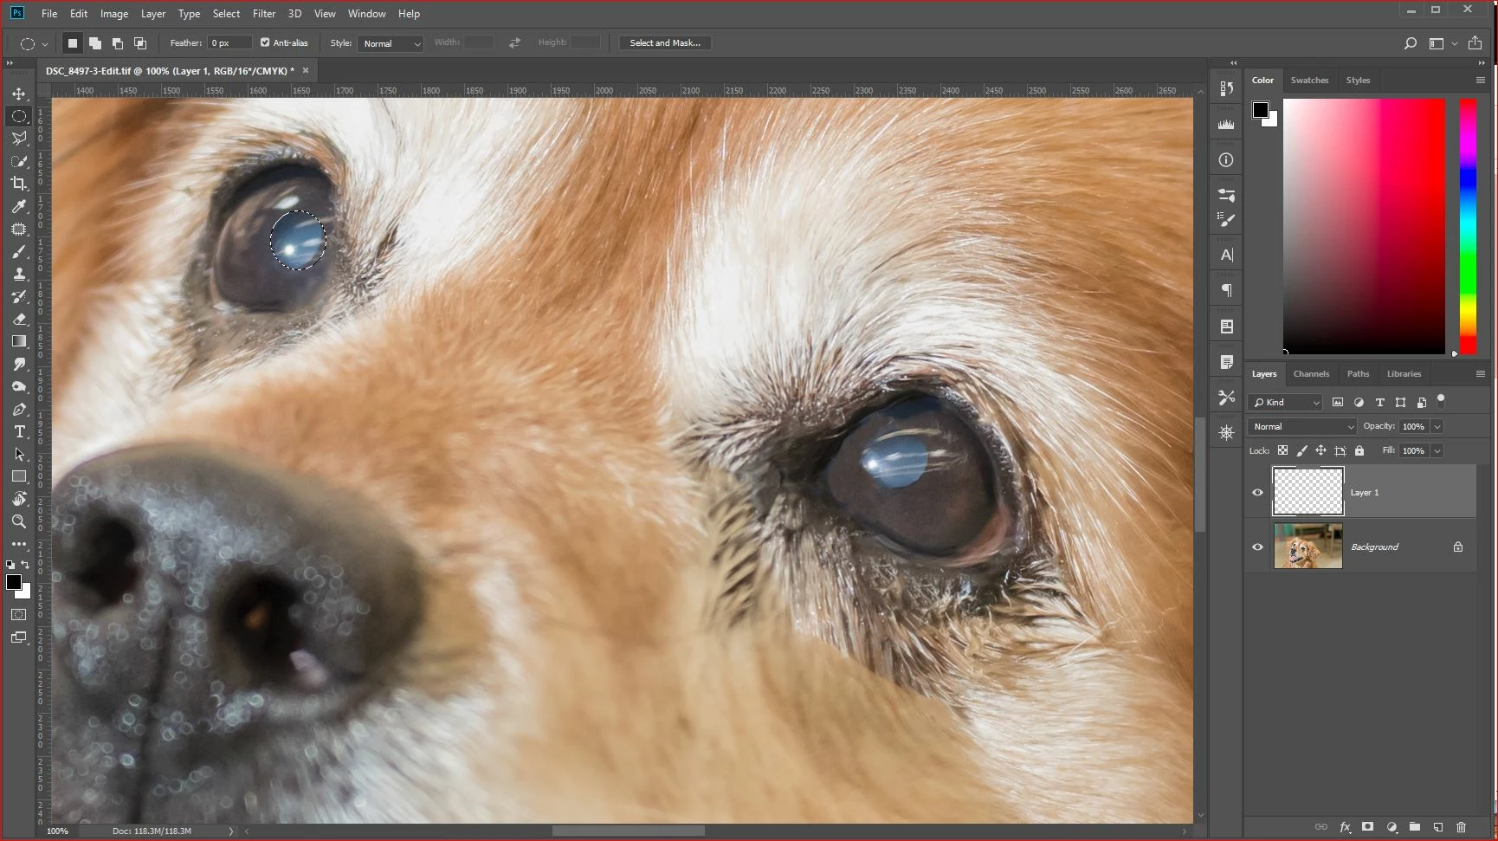Click the layer style fx icon
The height and width of the screenshot is (841, 1498).
(1345, 827)
